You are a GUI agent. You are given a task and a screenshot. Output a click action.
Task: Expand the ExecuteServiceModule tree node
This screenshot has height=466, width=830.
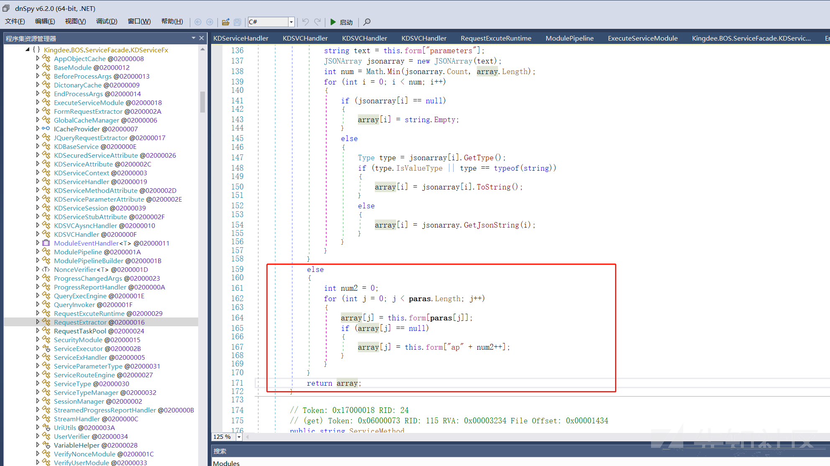[x=38, y=102]
